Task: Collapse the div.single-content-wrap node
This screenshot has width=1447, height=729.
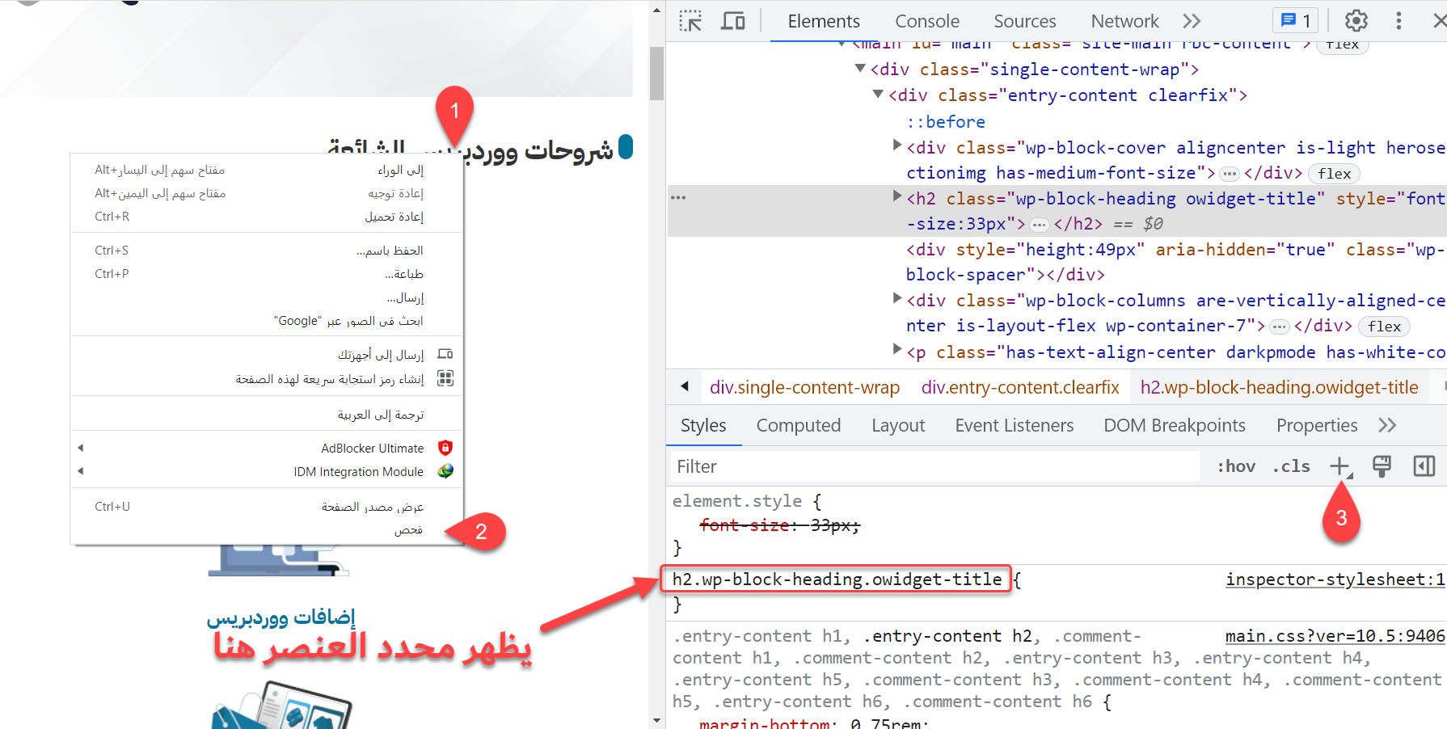Action: coord(860,69)
